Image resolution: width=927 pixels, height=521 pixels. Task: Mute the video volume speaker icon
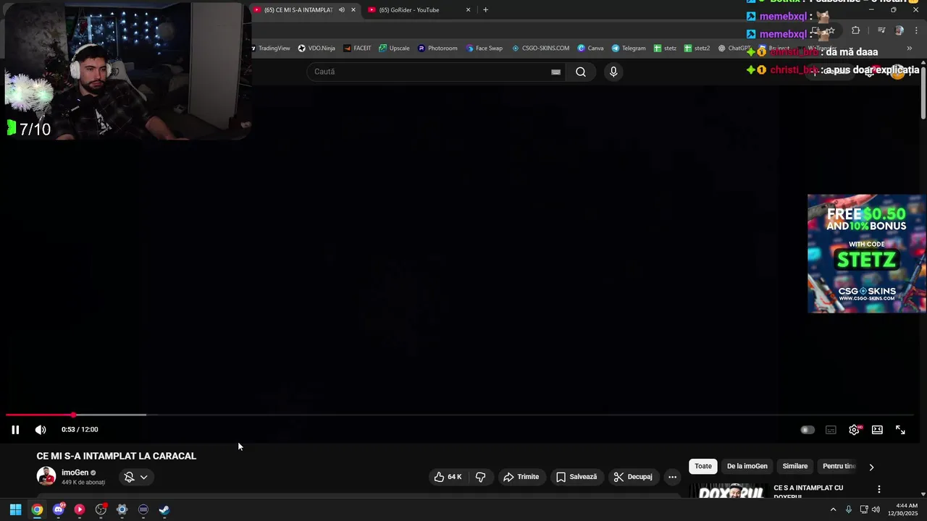point(41,430)
